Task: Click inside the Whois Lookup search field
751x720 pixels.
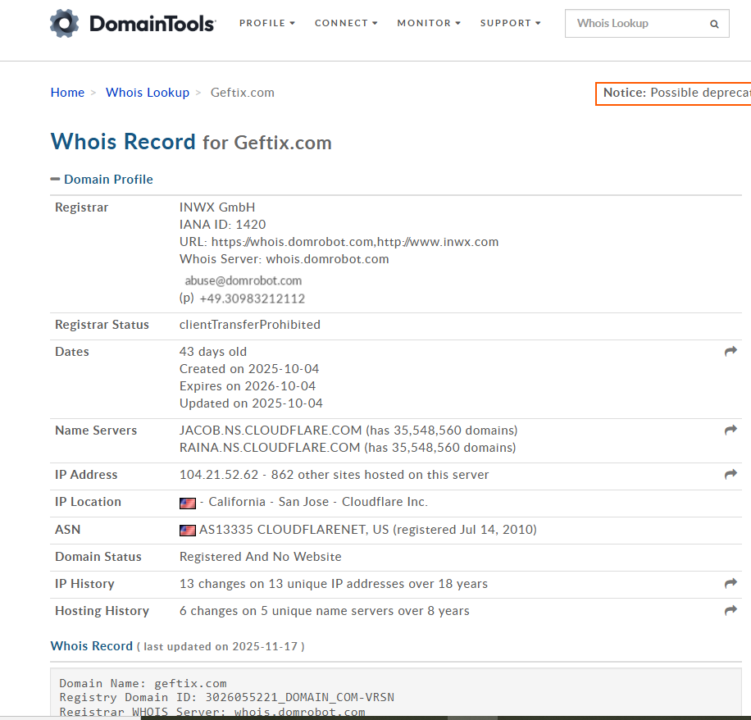Action: coord(635,24)
